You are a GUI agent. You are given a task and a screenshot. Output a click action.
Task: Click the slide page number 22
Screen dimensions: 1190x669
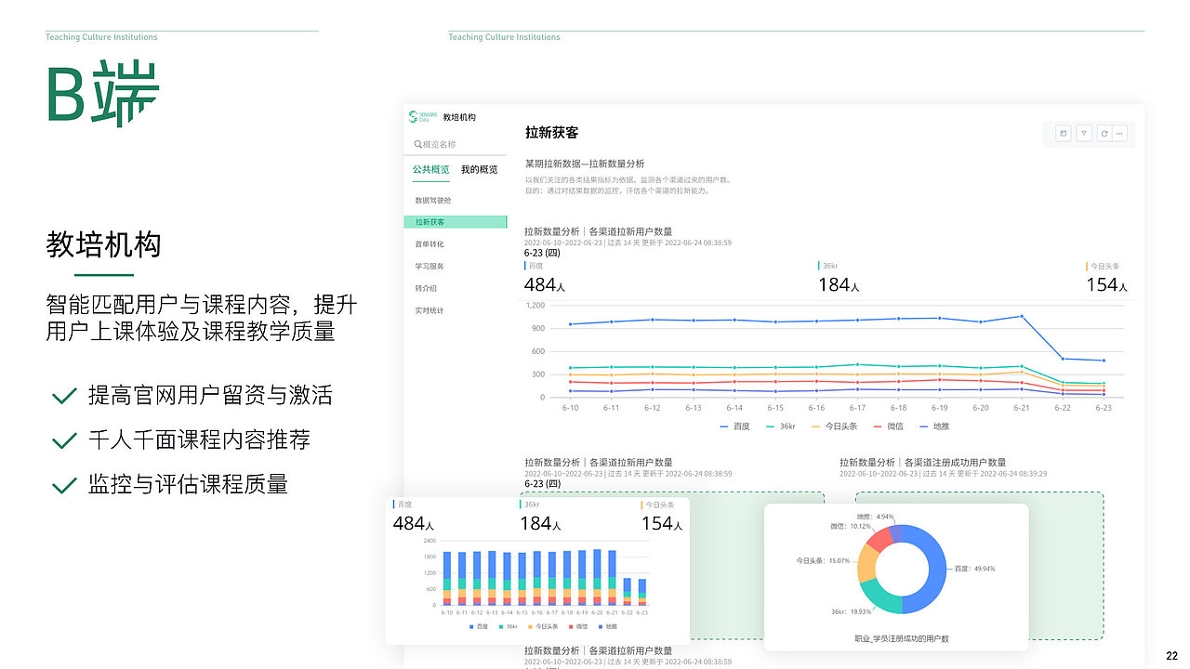(1171, 656)
